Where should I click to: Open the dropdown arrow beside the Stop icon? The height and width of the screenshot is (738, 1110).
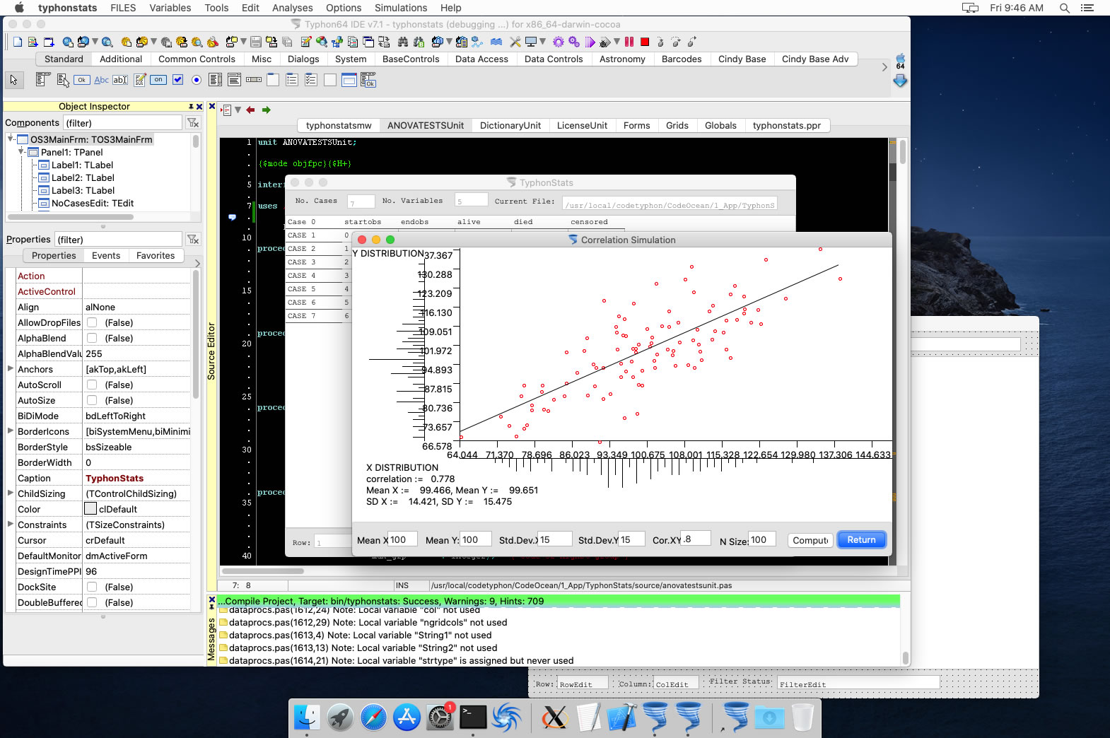click(617, 42)
